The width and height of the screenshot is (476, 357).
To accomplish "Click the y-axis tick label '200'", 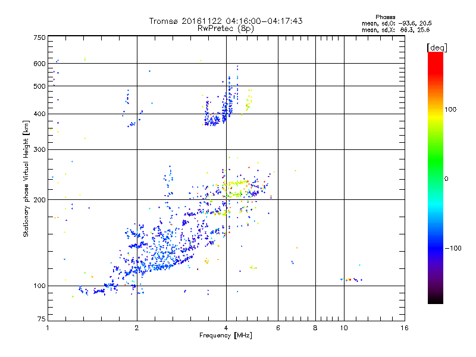I will 39,200.
